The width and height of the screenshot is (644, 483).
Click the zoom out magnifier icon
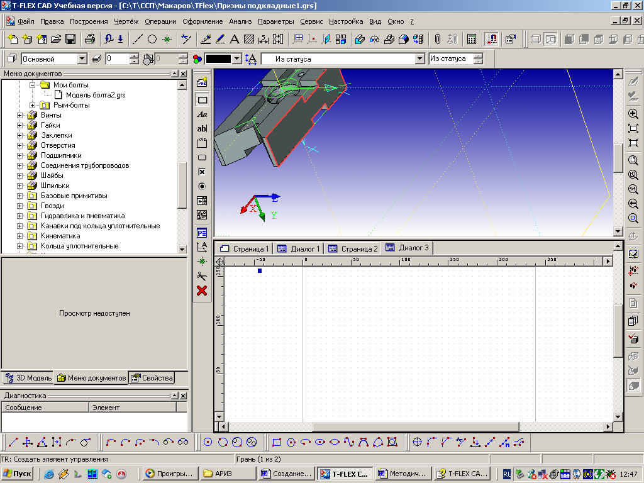click(x=633, y=204)
